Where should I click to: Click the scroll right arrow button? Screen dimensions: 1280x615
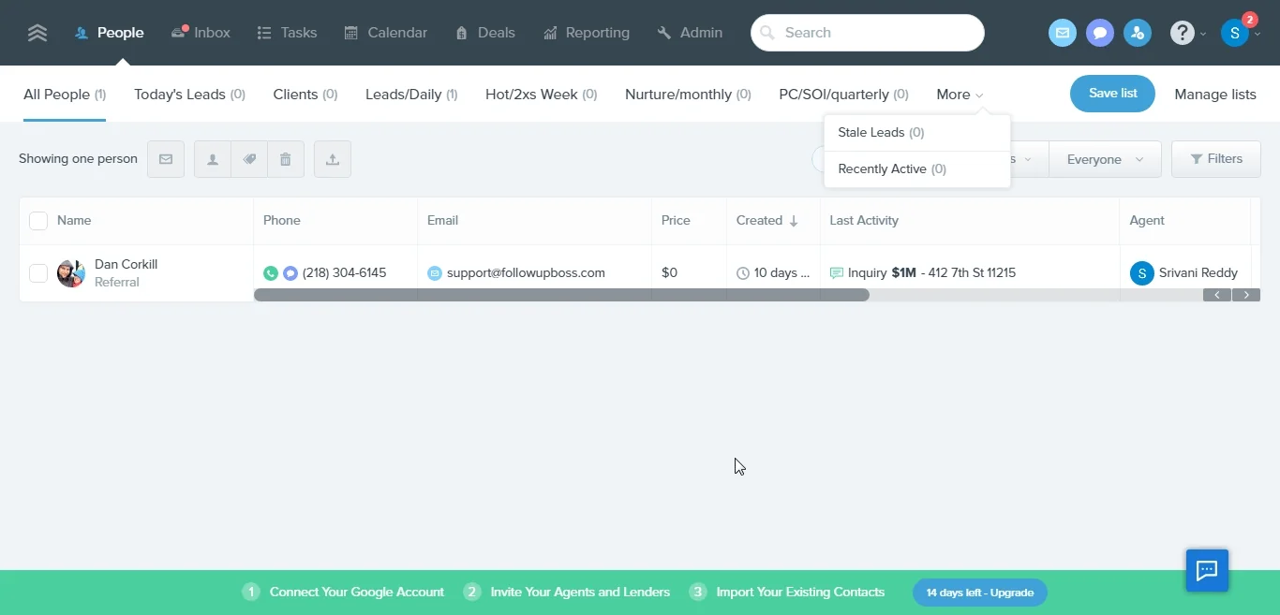coord(1246,295)
